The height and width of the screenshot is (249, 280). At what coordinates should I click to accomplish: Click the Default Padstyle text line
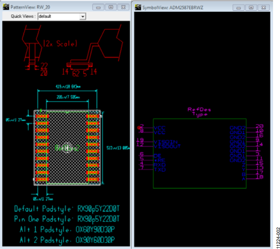pos(67,209)
